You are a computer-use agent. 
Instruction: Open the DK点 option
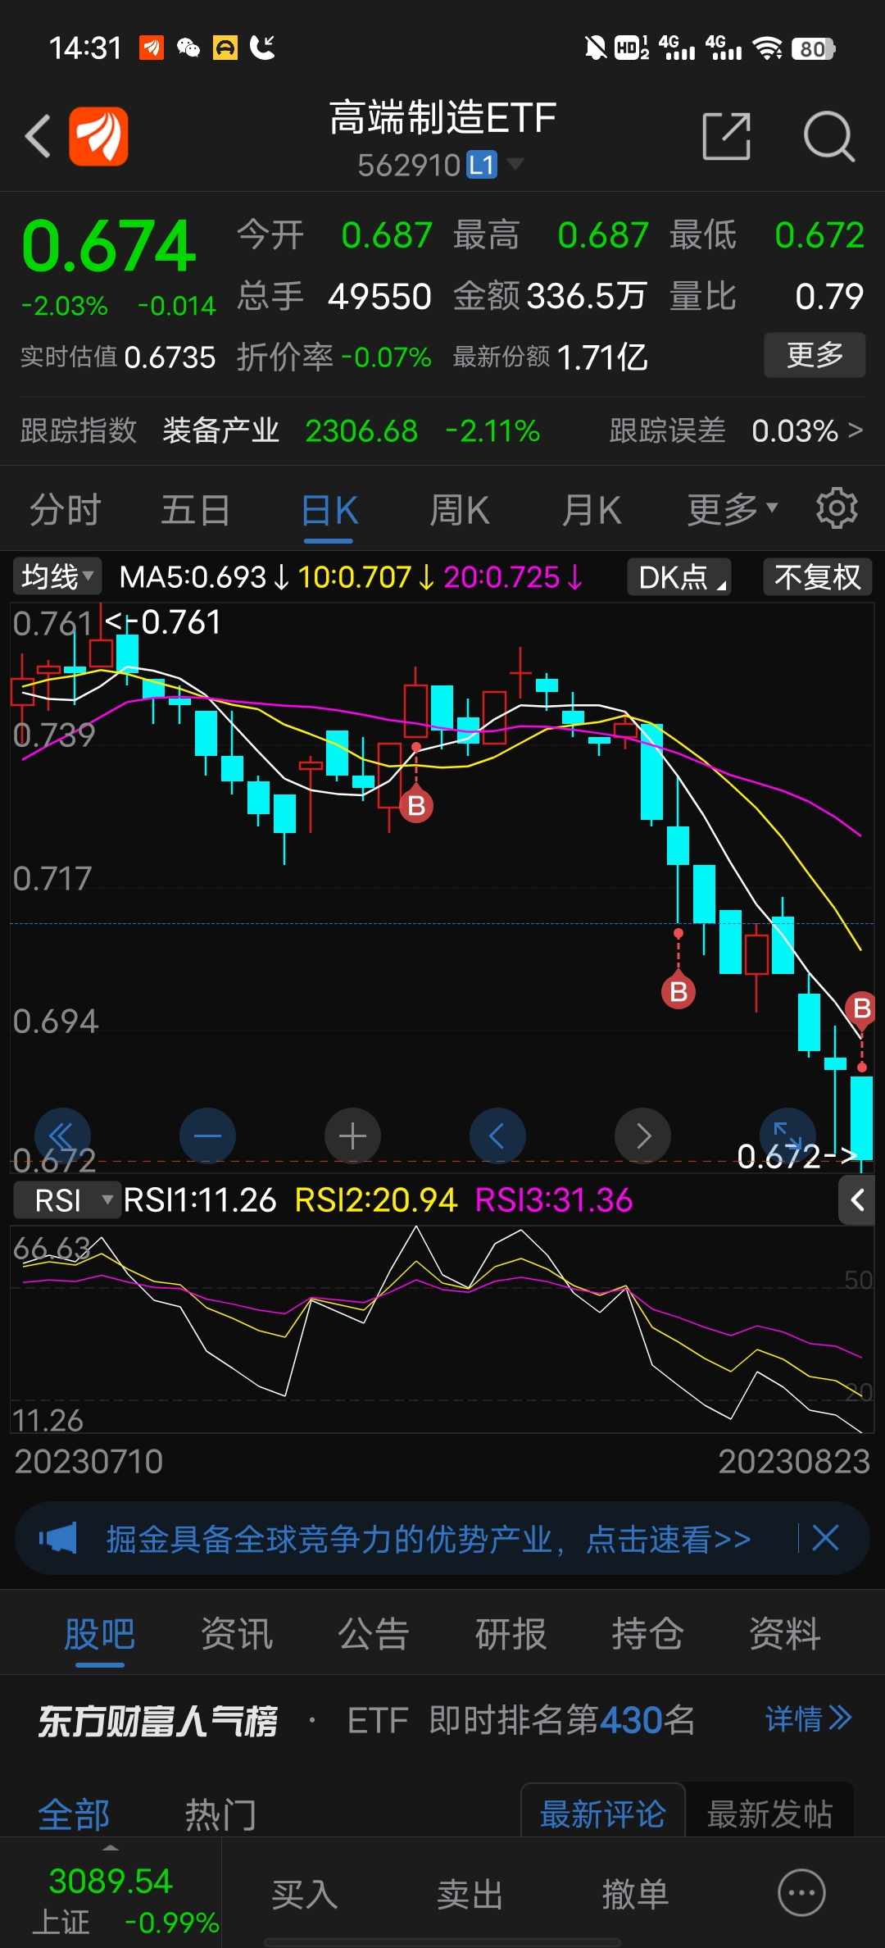[679, 576]
